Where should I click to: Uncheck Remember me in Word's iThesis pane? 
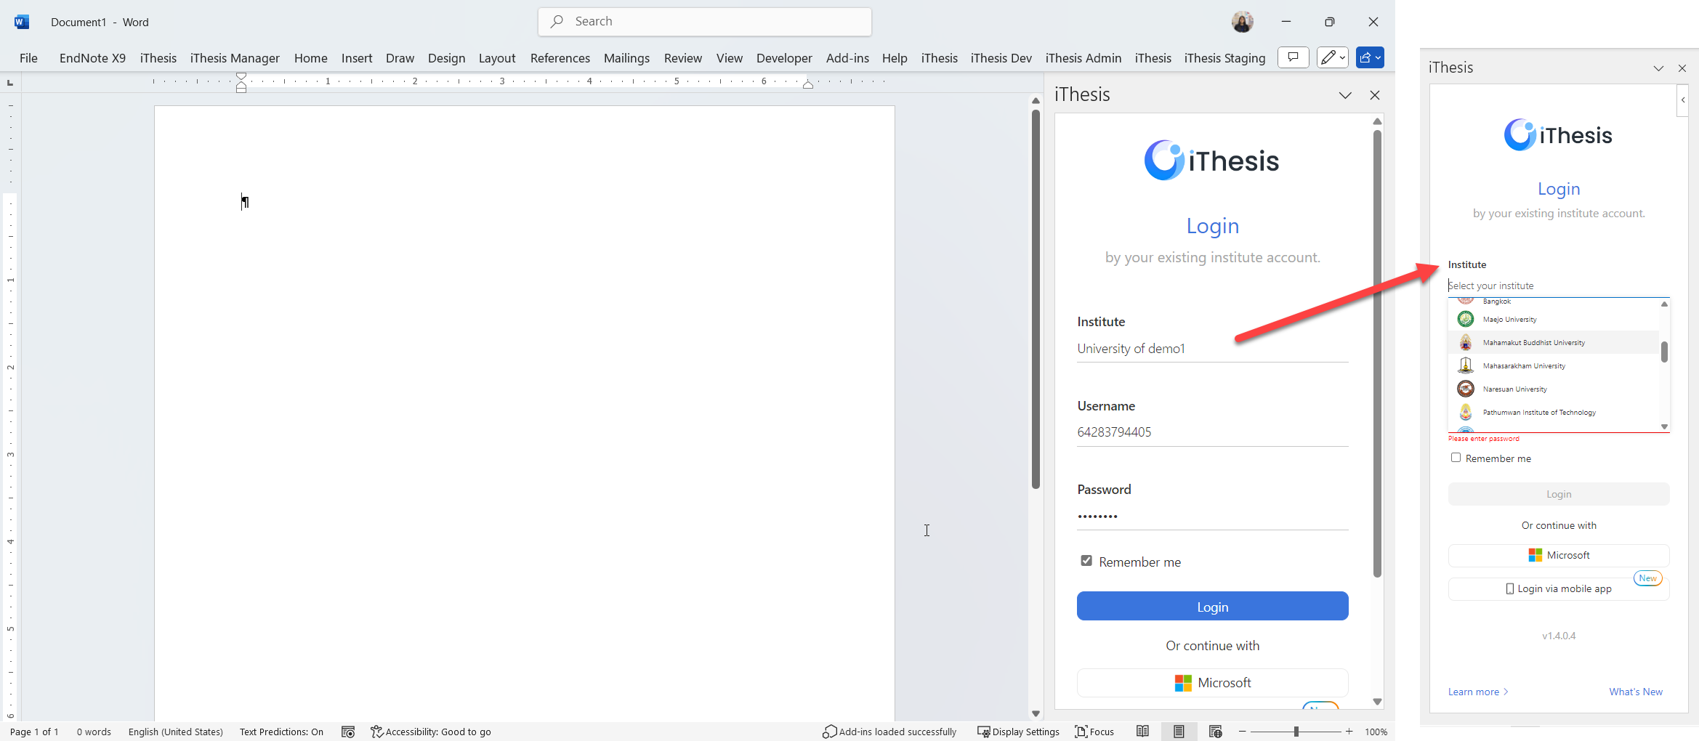coord(1086,561)
